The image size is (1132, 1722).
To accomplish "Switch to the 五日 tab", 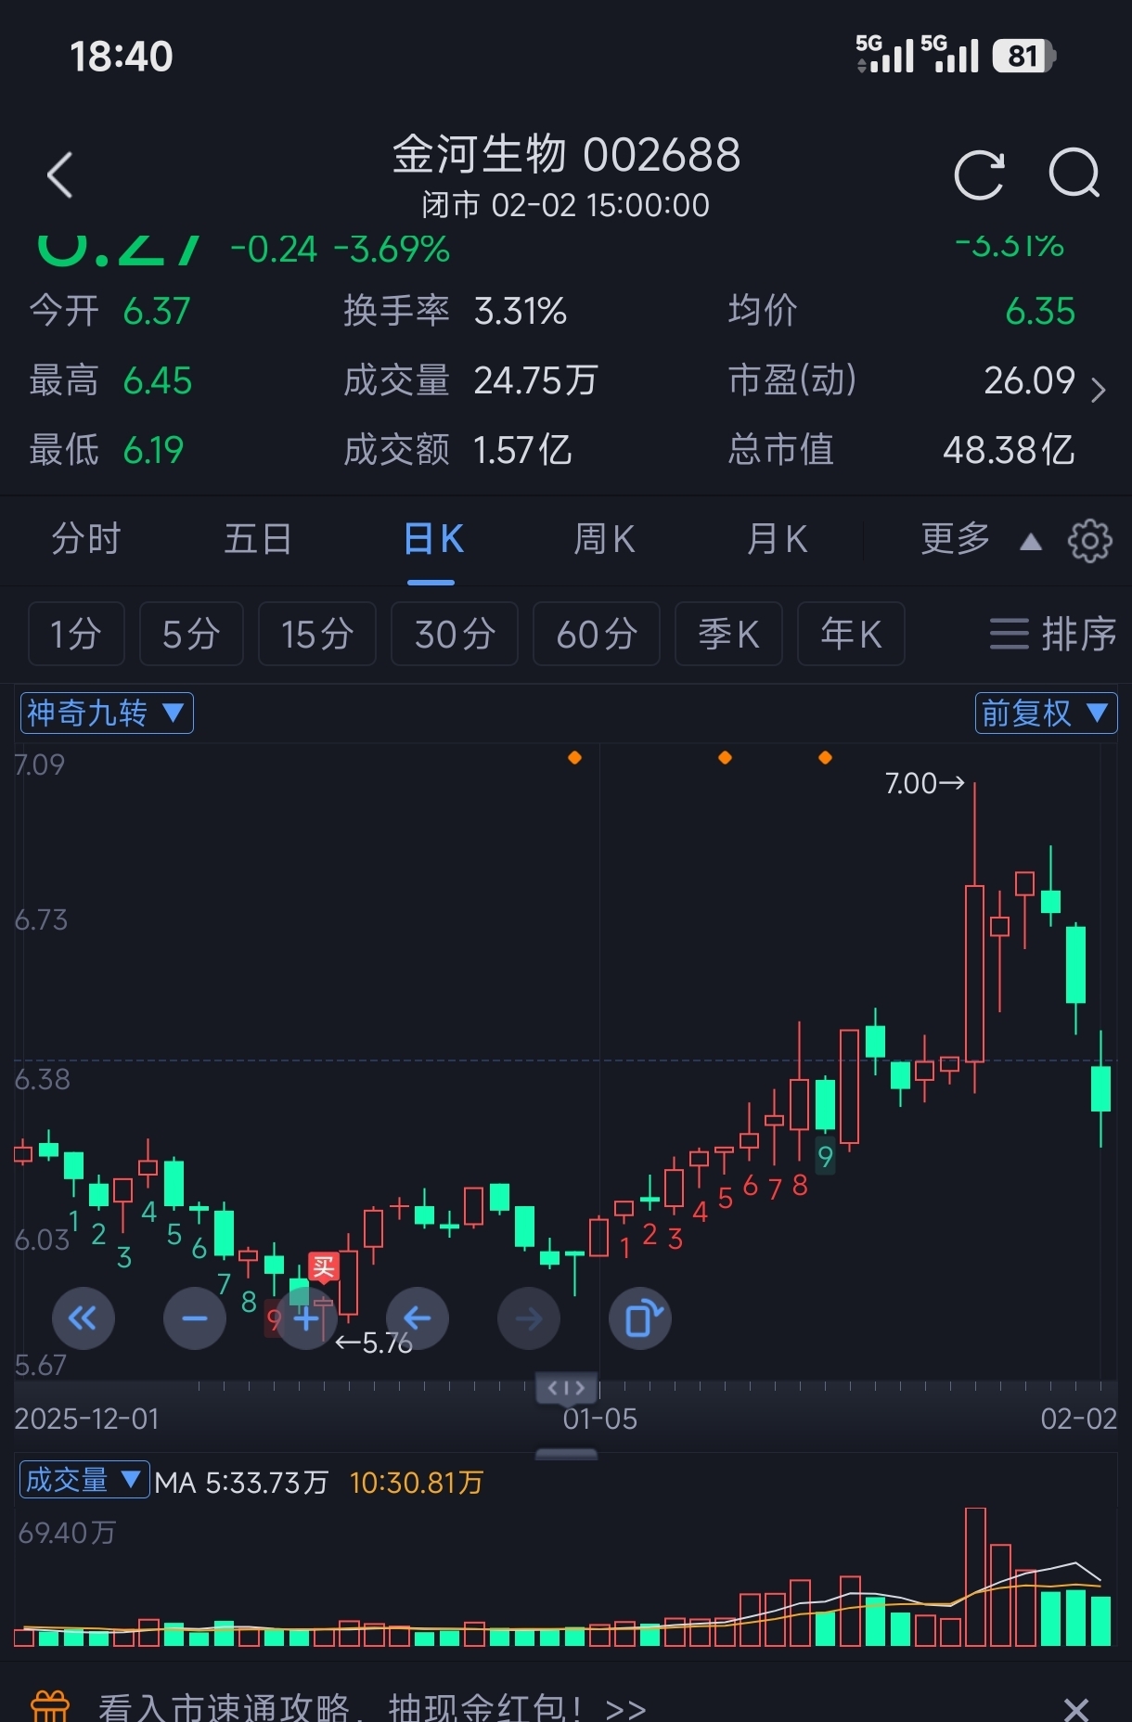I will coord(258,539).
